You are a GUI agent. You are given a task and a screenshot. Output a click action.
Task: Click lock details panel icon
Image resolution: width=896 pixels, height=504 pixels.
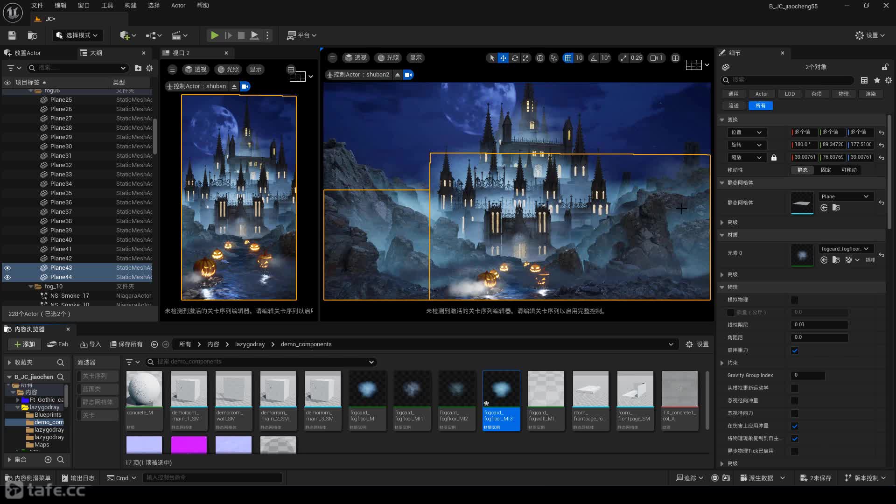pyautogui.click(x=885, y=67)
